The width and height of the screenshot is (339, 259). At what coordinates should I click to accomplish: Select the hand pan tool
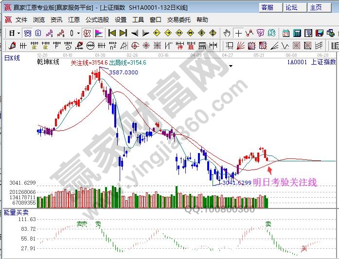click(x=227, y=33)
